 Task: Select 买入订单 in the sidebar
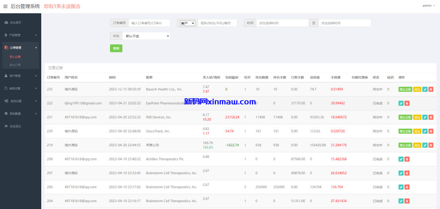(15, 57)
